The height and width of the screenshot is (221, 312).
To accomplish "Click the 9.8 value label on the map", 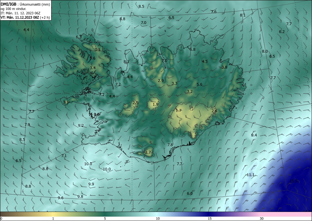I will pos(80,196).
